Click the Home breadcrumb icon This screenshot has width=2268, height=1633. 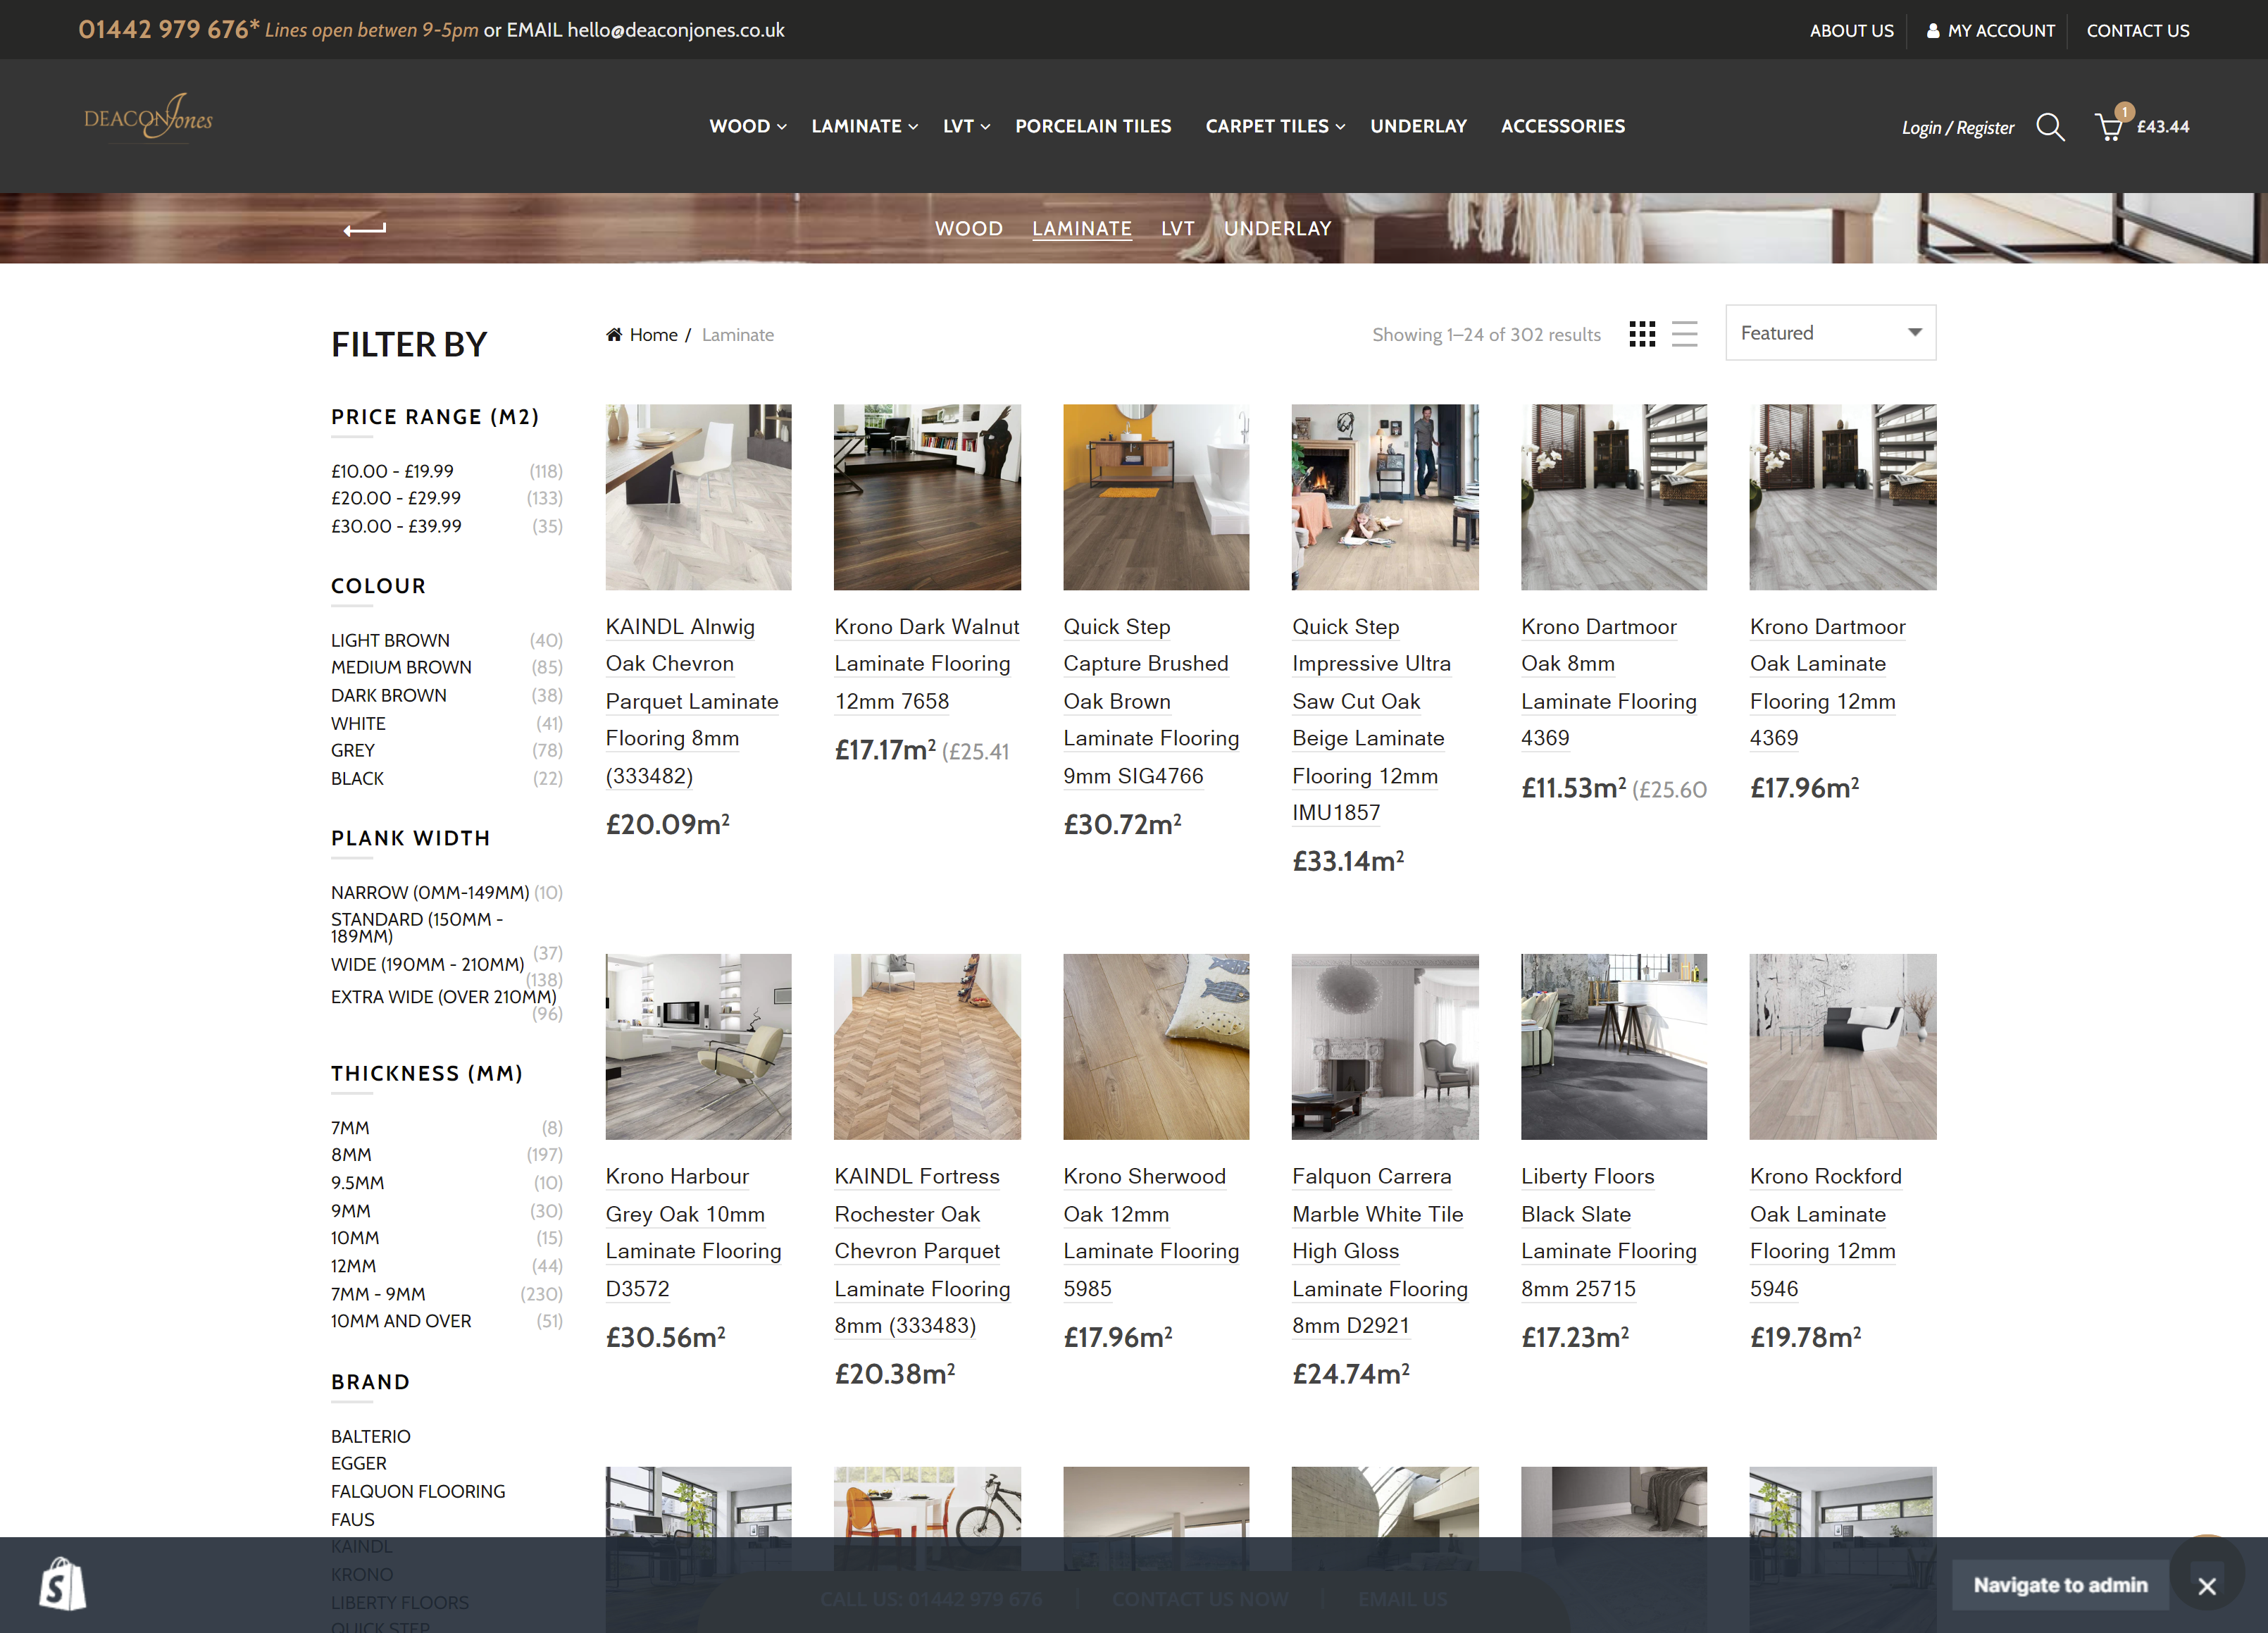pyautogui.click(x=614, y=333)
